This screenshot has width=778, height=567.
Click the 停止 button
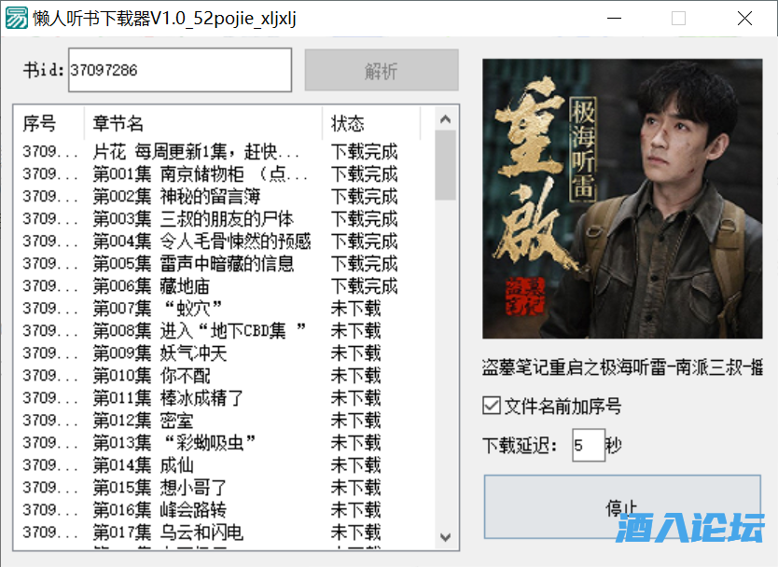[x=622, y=506]
